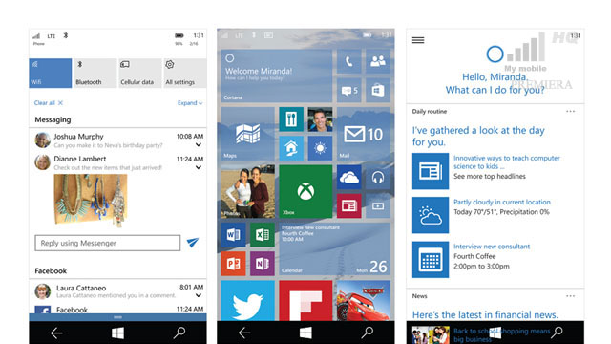Expand Joshua Murphy message chevron

click(x=199, y=144)
